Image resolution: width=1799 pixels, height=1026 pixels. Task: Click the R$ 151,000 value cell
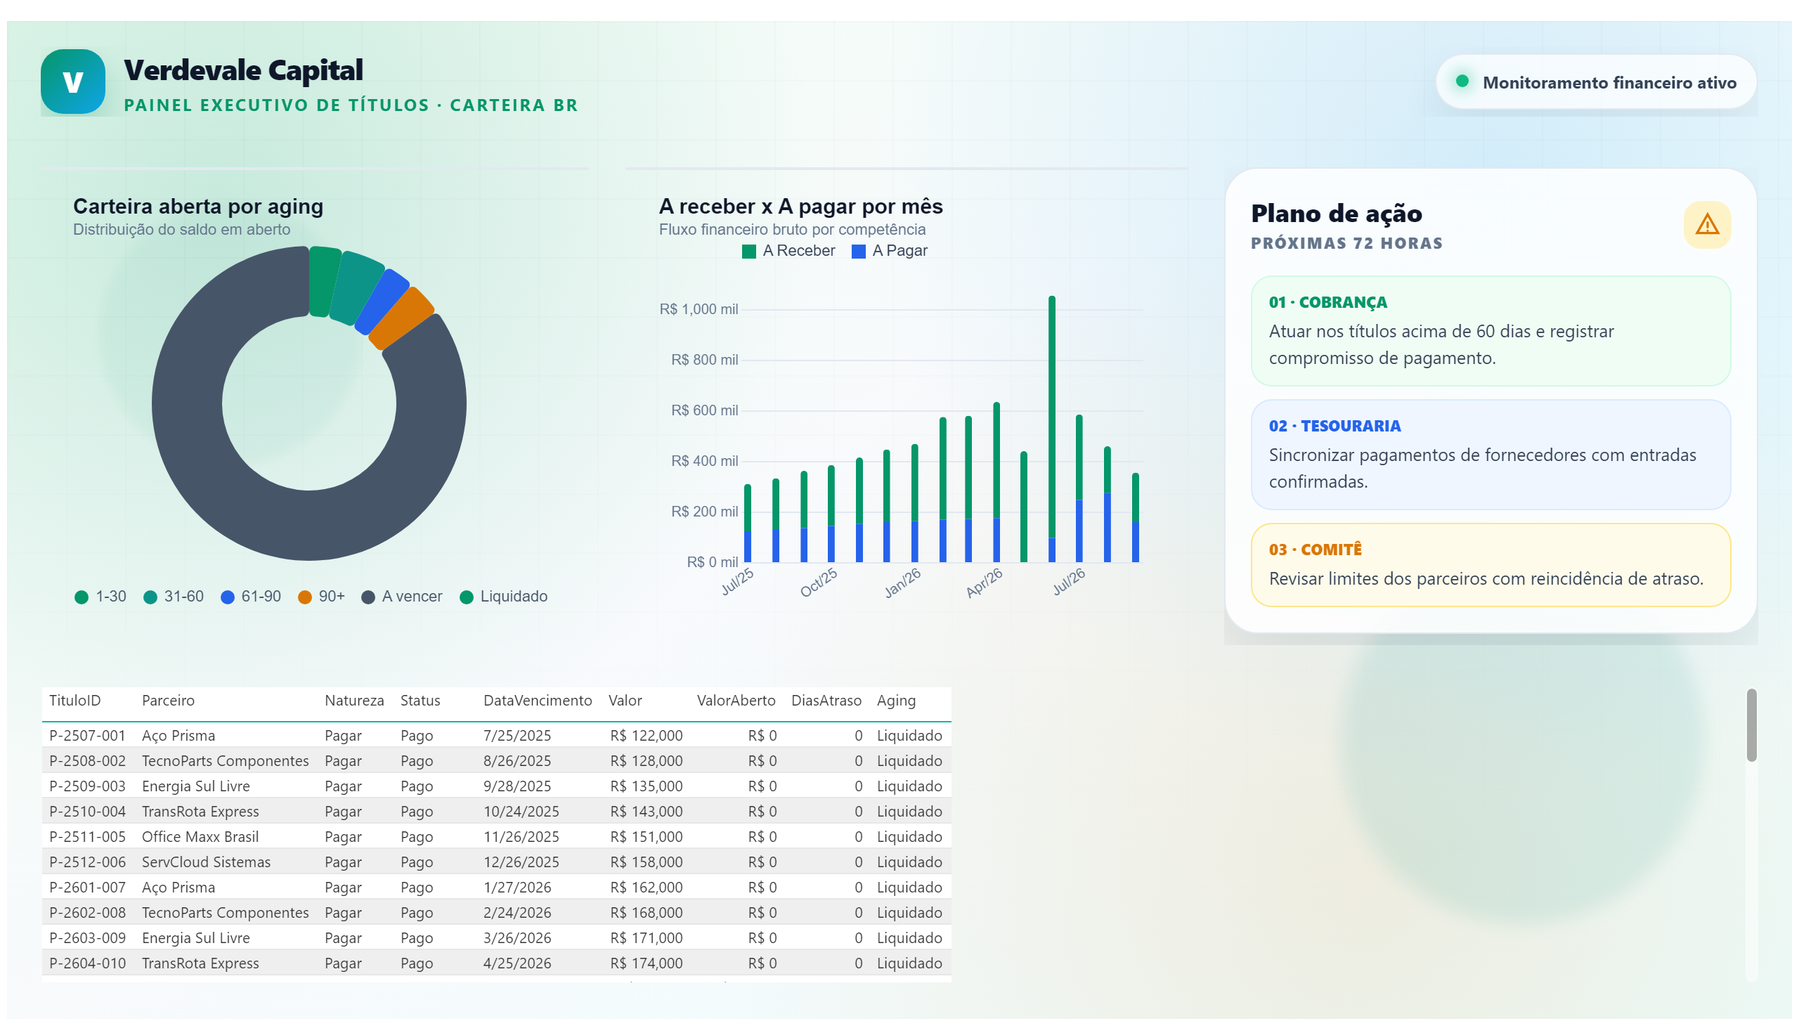pos(647,837)
